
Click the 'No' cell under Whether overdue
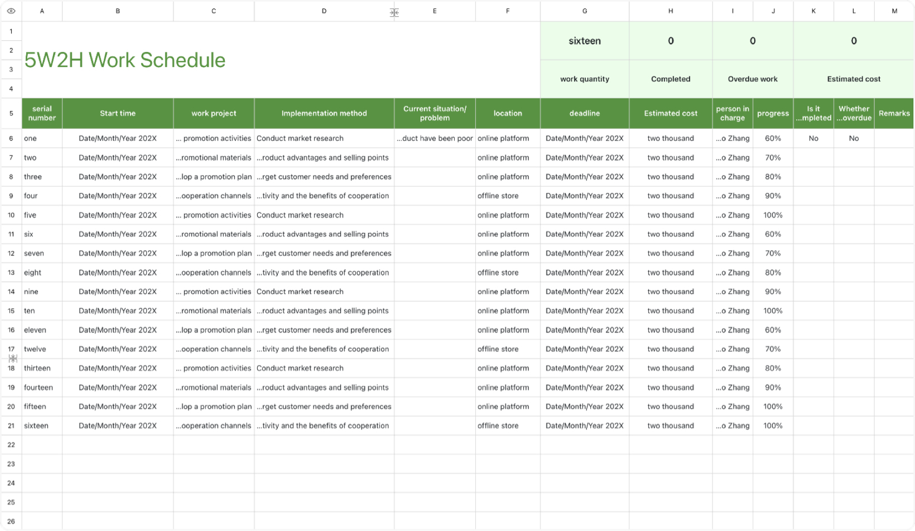click(854, 138)
